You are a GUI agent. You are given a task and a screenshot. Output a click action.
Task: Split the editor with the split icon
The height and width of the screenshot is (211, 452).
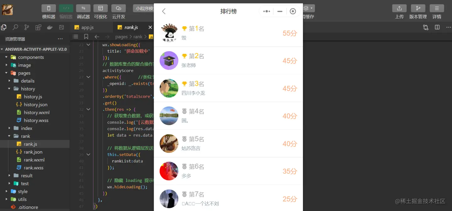tap(437, 27)
